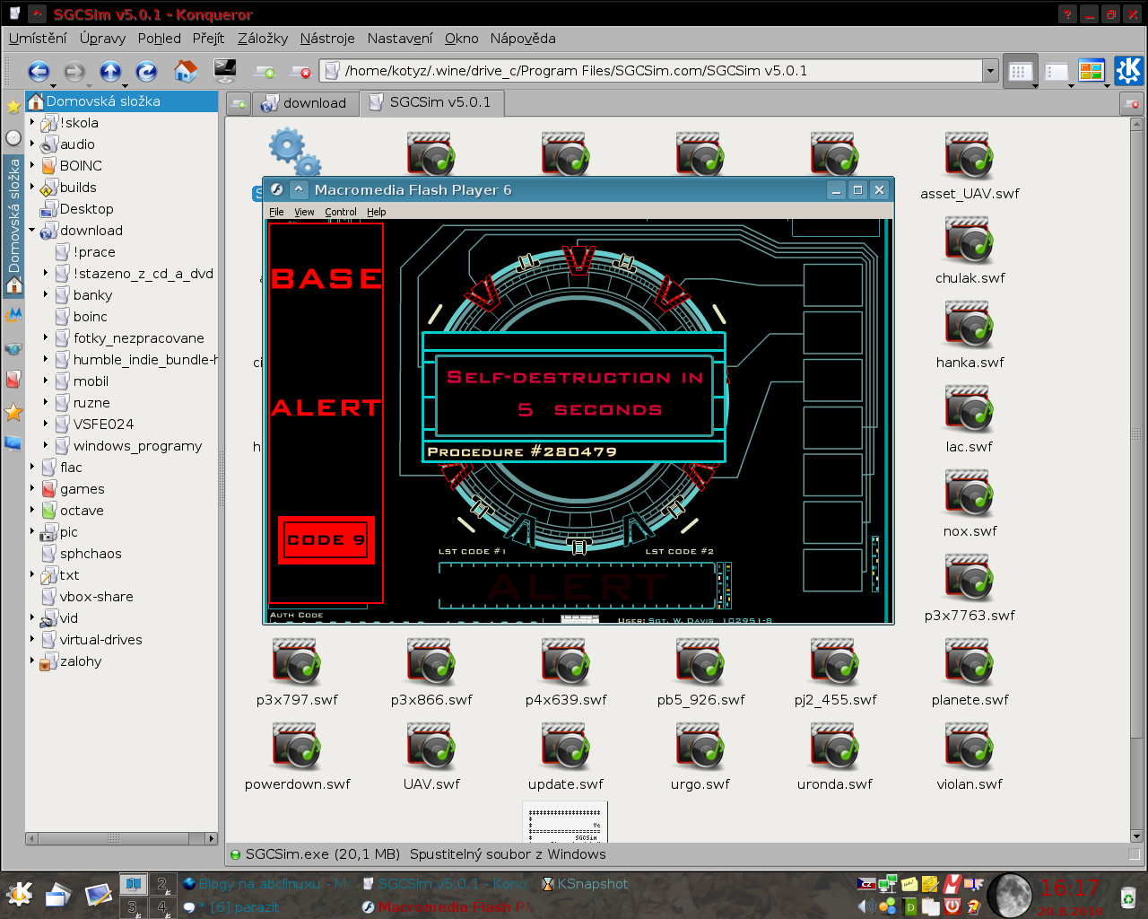The image size is (1148, 919).
Task: Open the Záložky menu
Action: pyautogui.click(x=263, y=39)
